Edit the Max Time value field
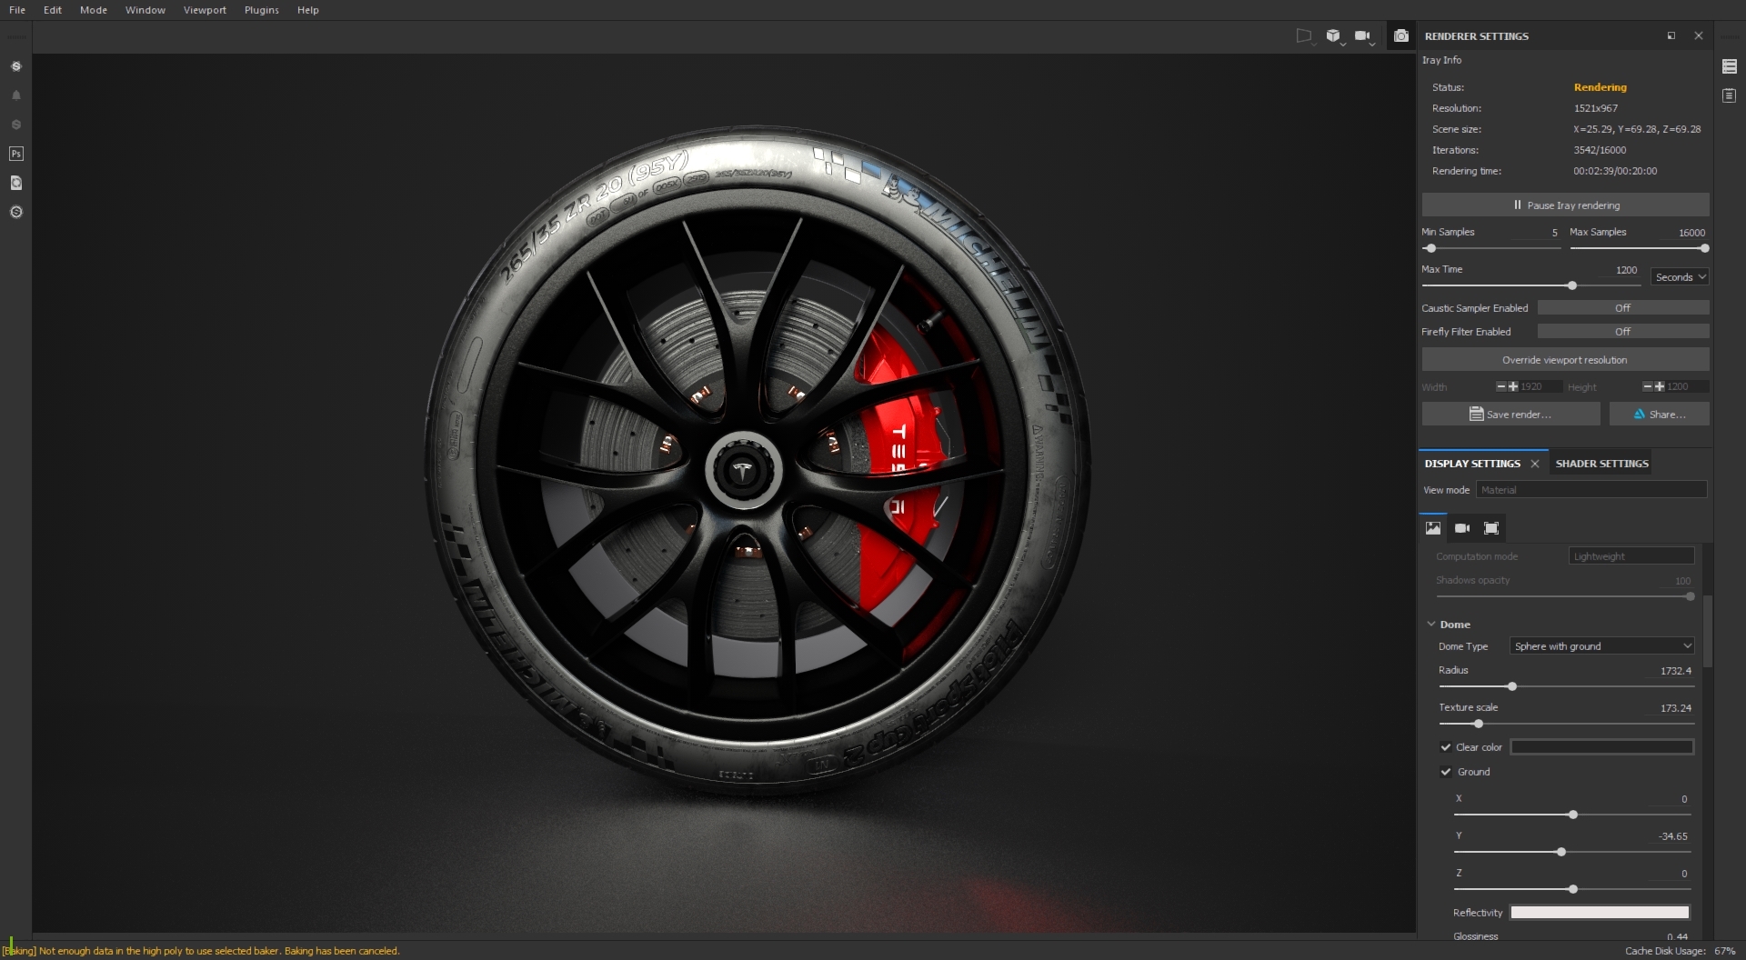The width and height of the screenshot is (1746, 960). coord(1619,270)
